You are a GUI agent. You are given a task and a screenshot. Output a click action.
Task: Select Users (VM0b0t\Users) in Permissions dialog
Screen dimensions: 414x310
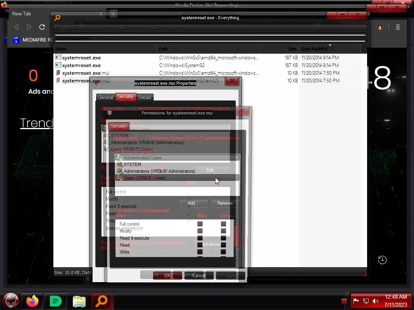[x=177, y=178]
